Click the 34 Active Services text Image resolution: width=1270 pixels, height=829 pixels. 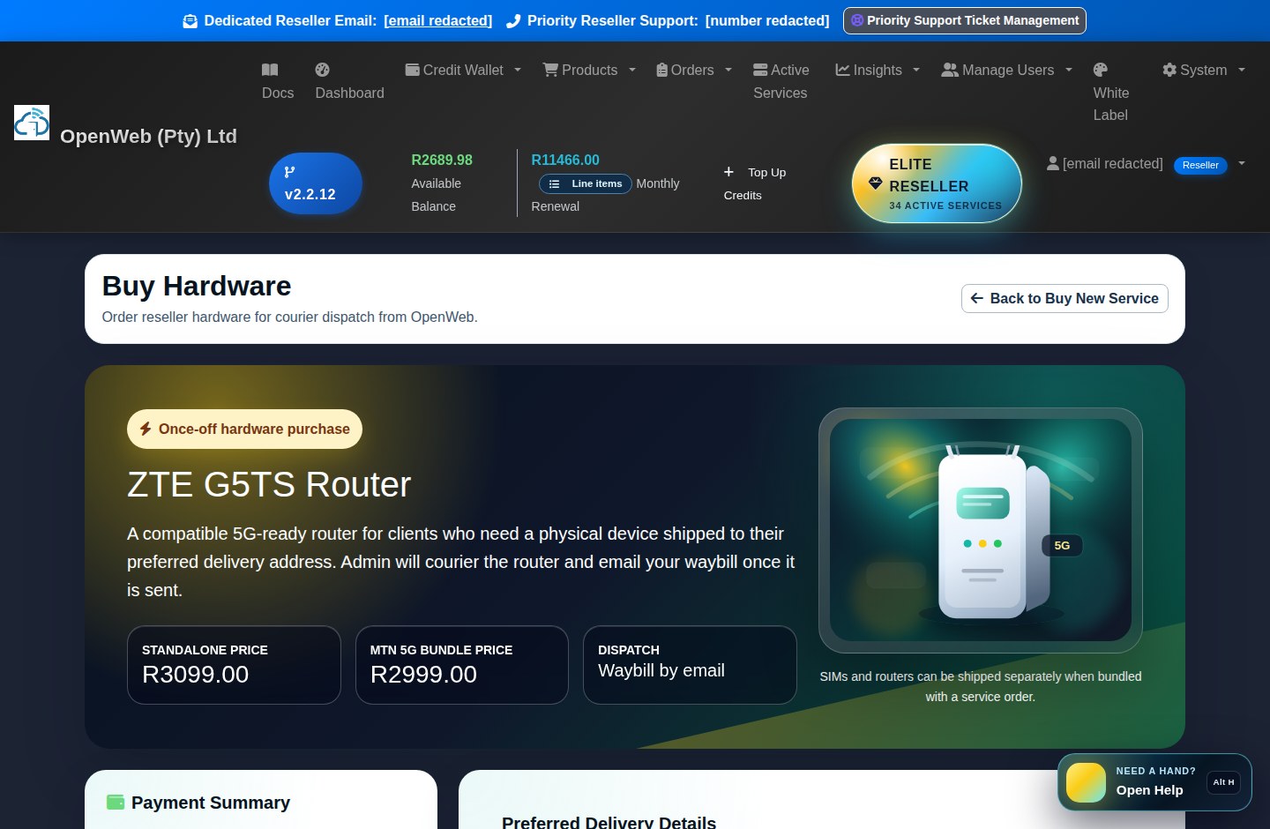coord(945,205)
